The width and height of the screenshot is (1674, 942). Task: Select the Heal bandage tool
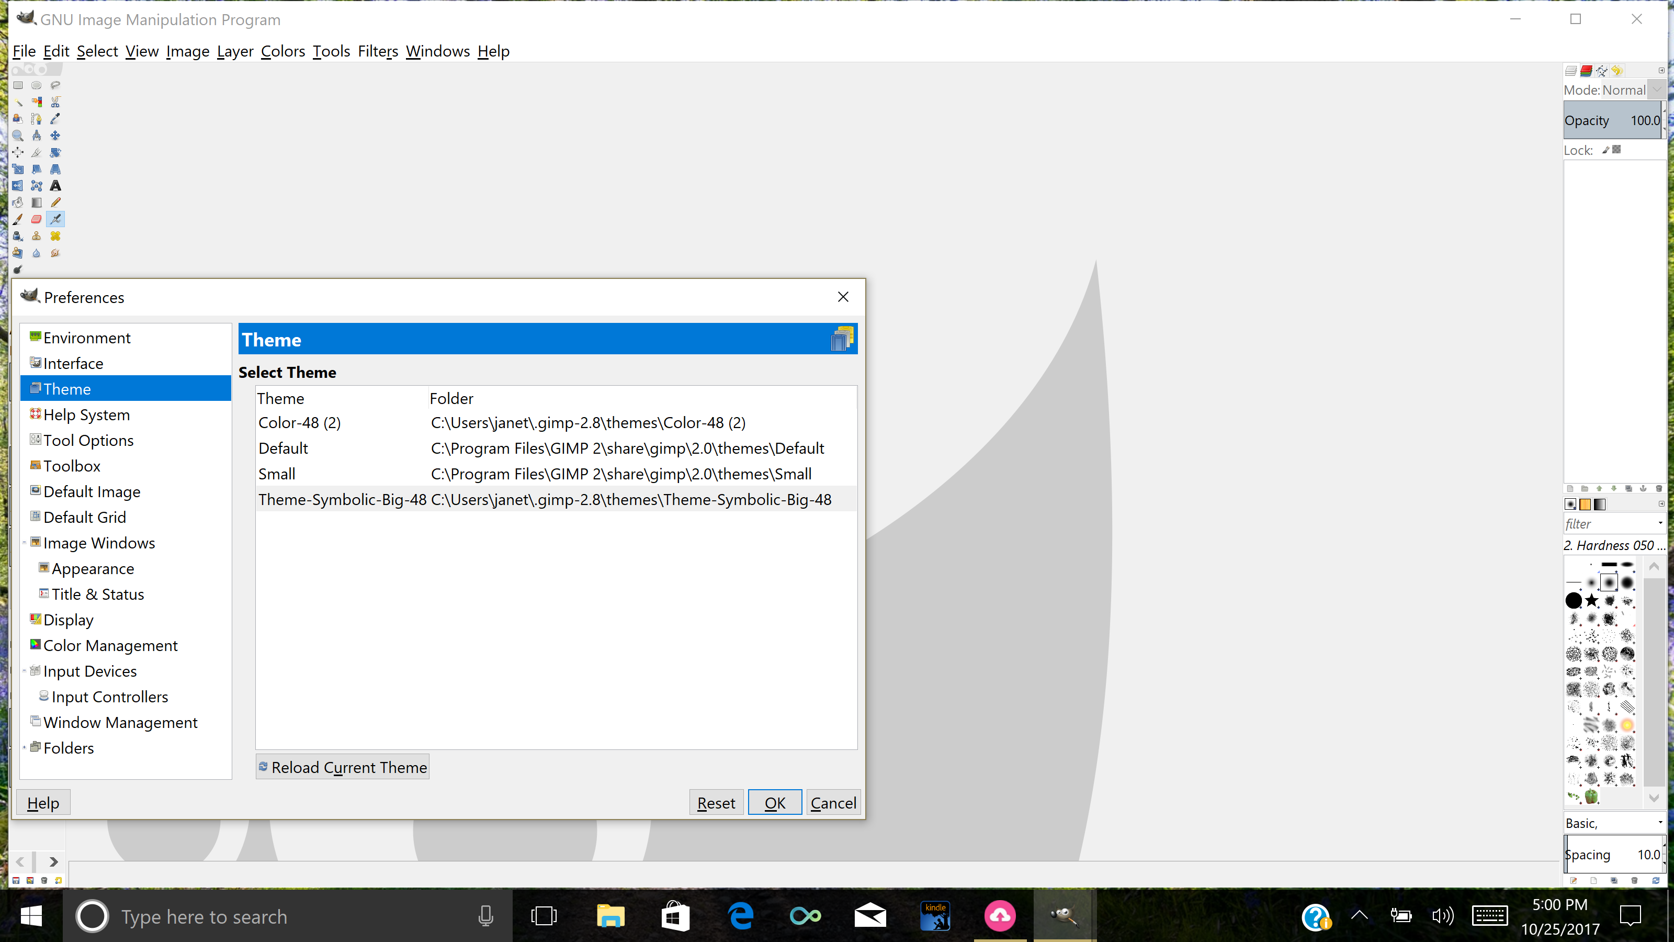(55, 236)
